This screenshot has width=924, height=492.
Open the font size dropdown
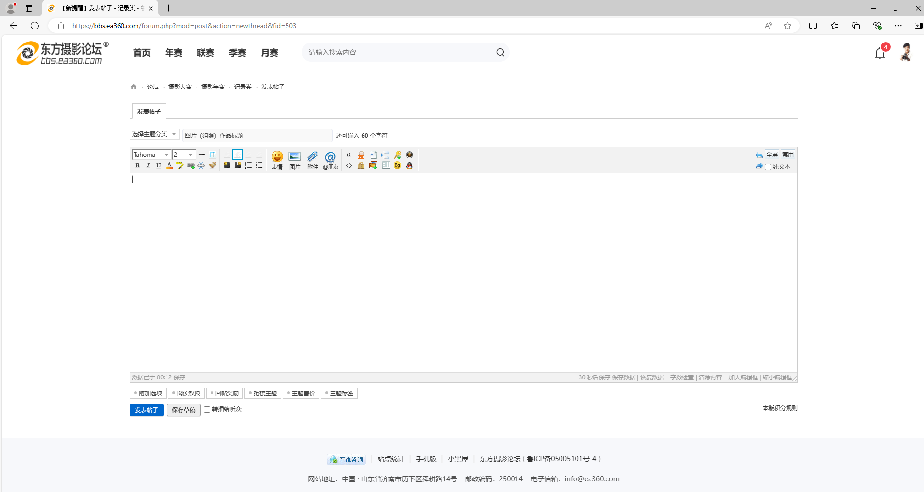coord(184,155)
